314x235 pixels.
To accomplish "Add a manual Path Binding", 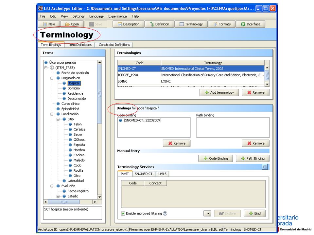I will click(x=253, y=159).
